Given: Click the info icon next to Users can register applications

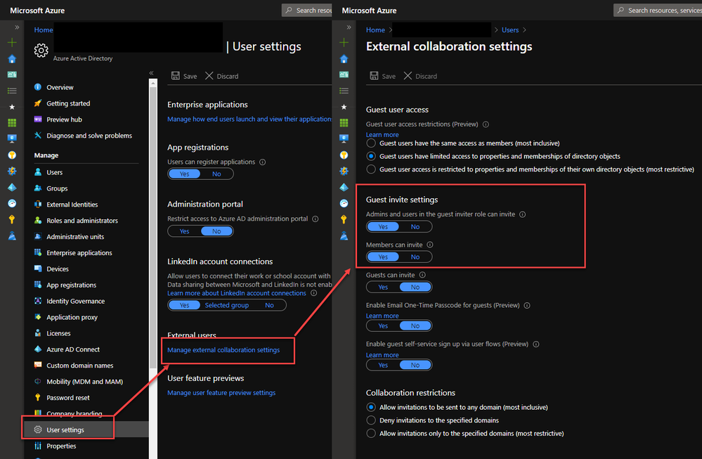Looking at the screenshot, I should (x=262, y=162).
